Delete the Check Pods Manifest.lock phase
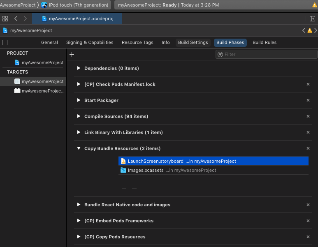Viewport: 318px width, 247px height. coord(308,84)
